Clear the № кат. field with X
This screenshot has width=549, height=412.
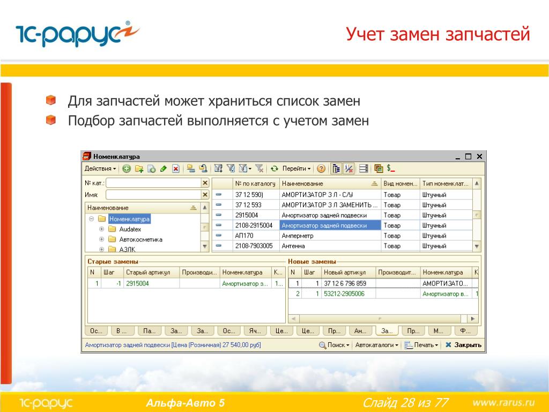click(x=205, y=183)
